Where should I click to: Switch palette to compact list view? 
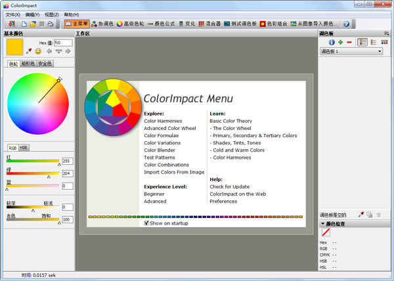coord(374,43)
